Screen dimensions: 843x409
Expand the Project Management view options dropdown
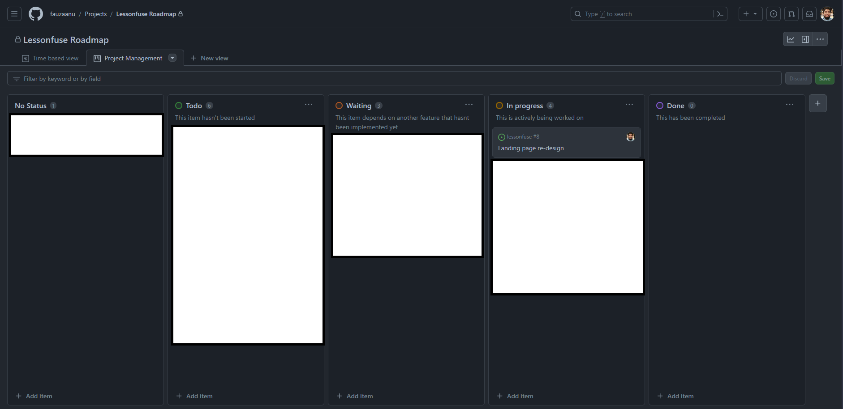click(172, 58)
